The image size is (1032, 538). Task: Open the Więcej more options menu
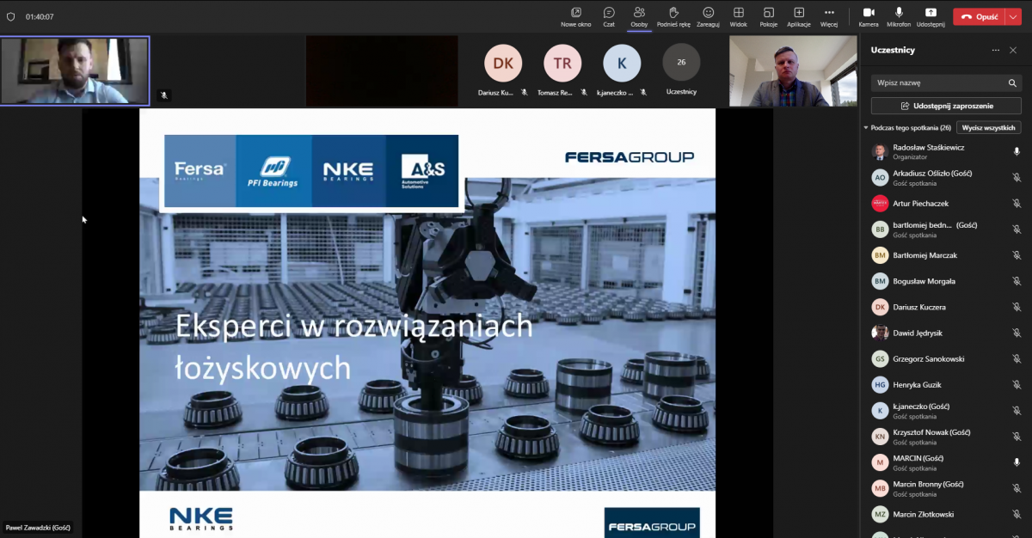[829, 16]
